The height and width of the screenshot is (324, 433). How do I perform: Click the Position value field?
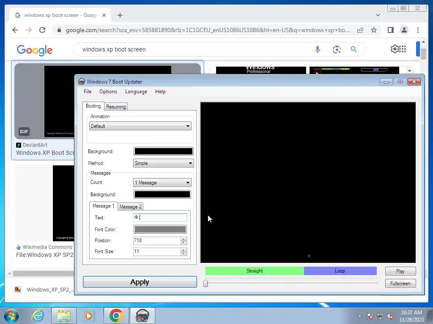(x=156, y=240)
